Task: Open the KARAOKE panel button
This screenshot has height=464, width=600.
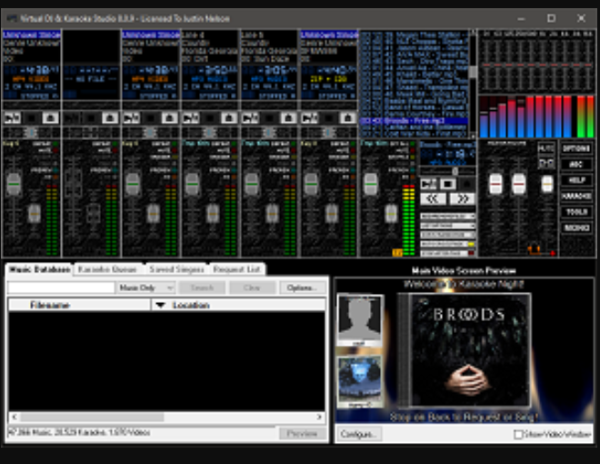Action: (x=576, y=196)
